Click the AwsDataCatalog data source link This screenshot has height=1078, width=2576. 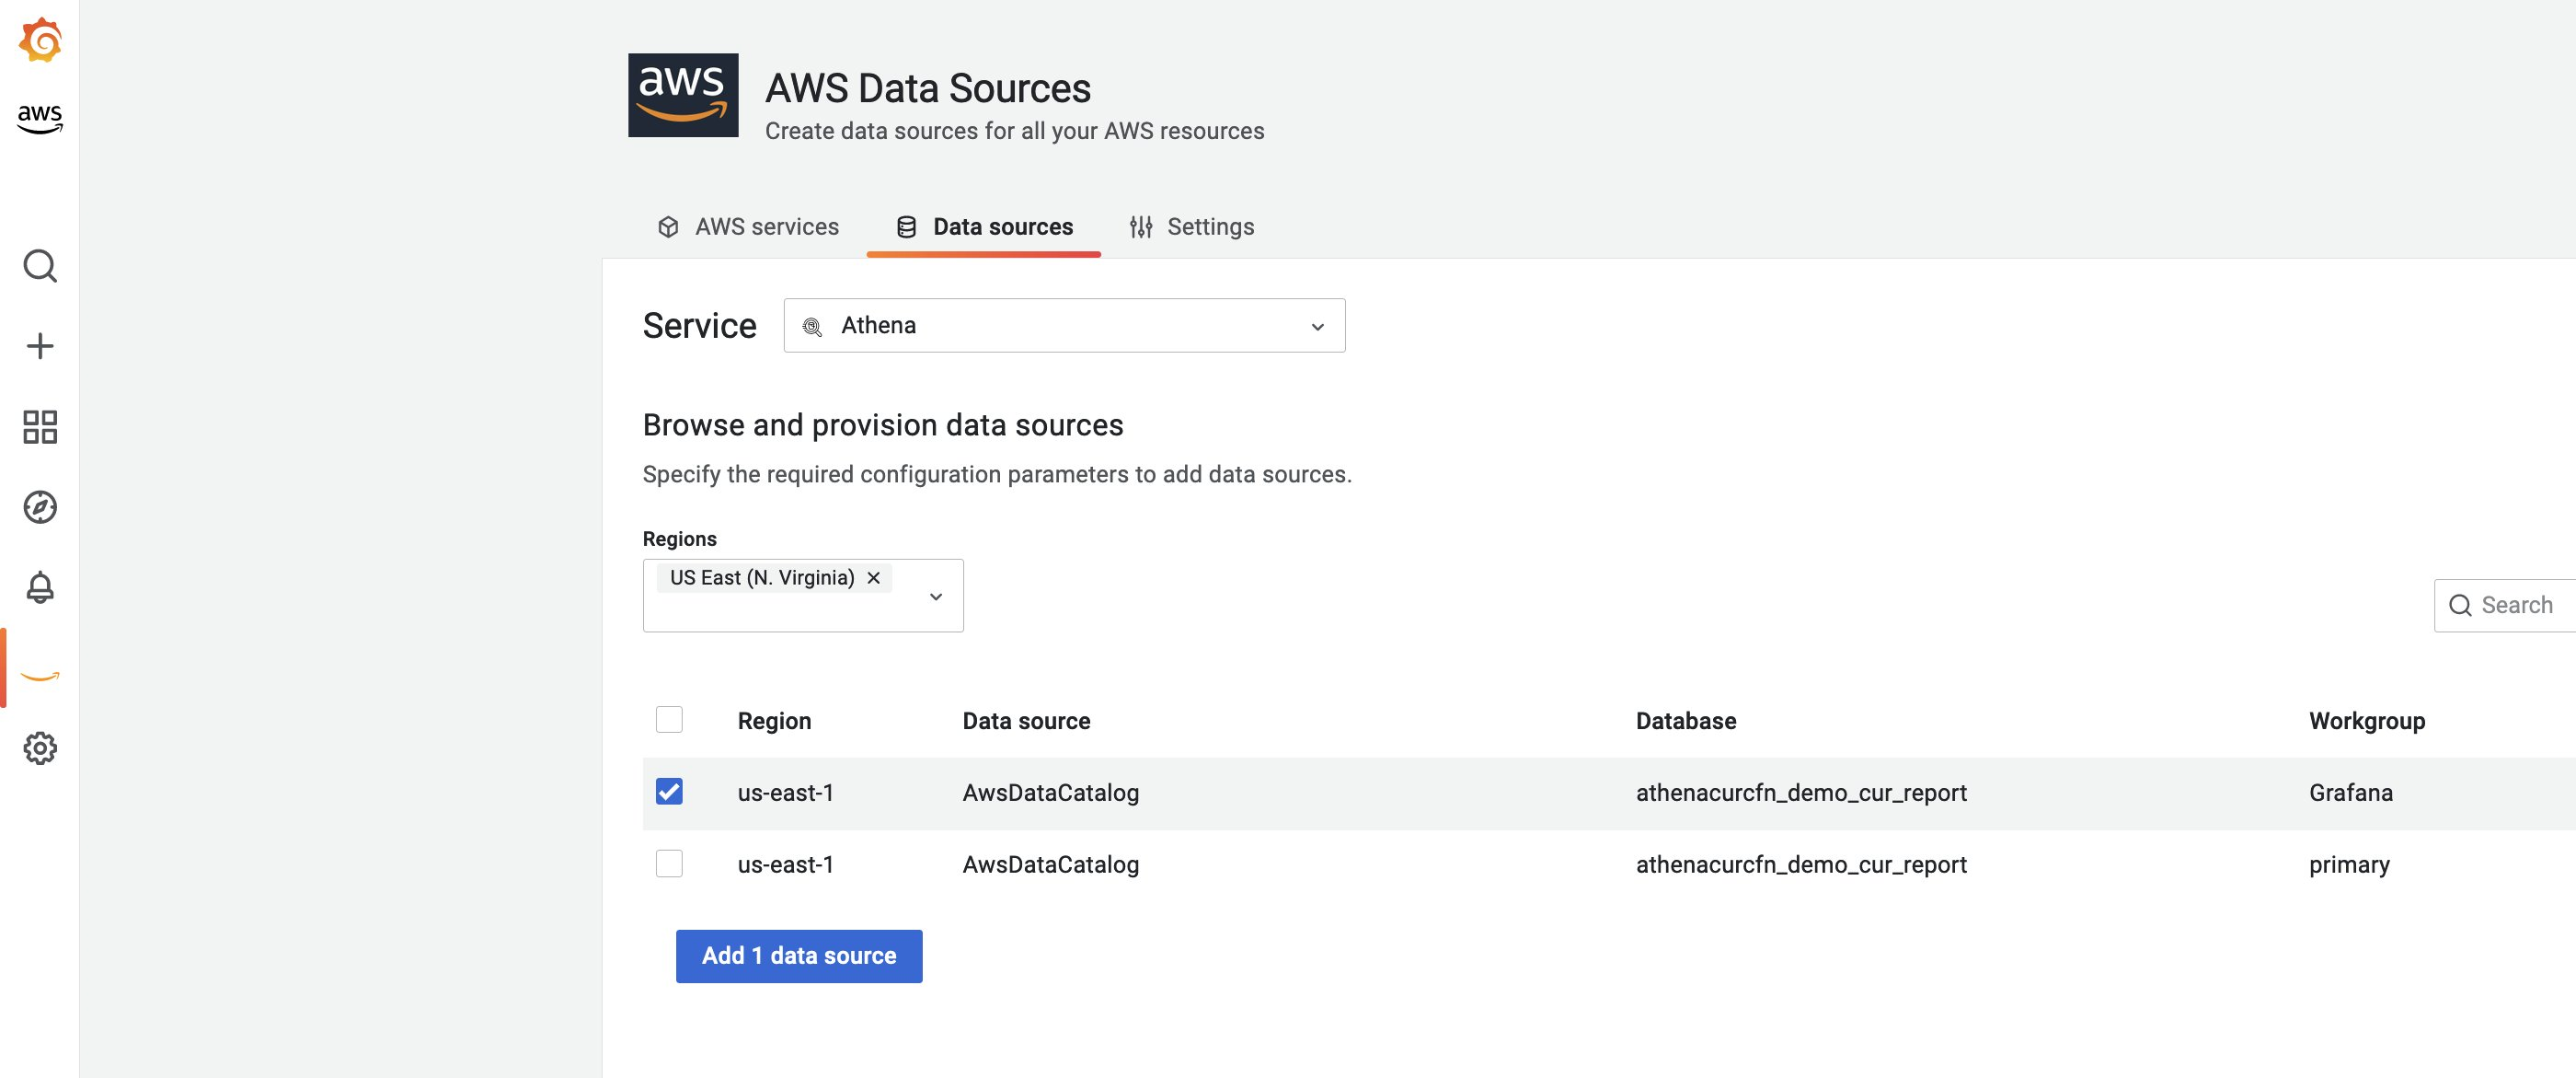1050,791
